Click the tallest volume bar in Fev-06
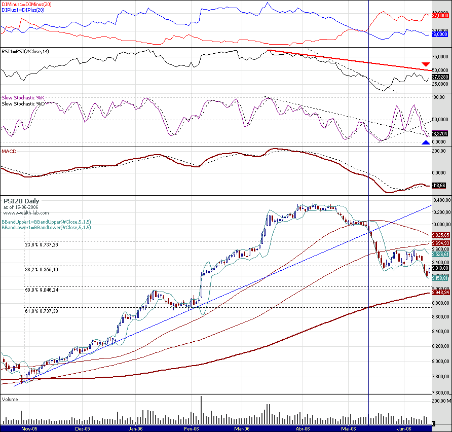Viewport: 452px width, 432px height. pos(201,410)
